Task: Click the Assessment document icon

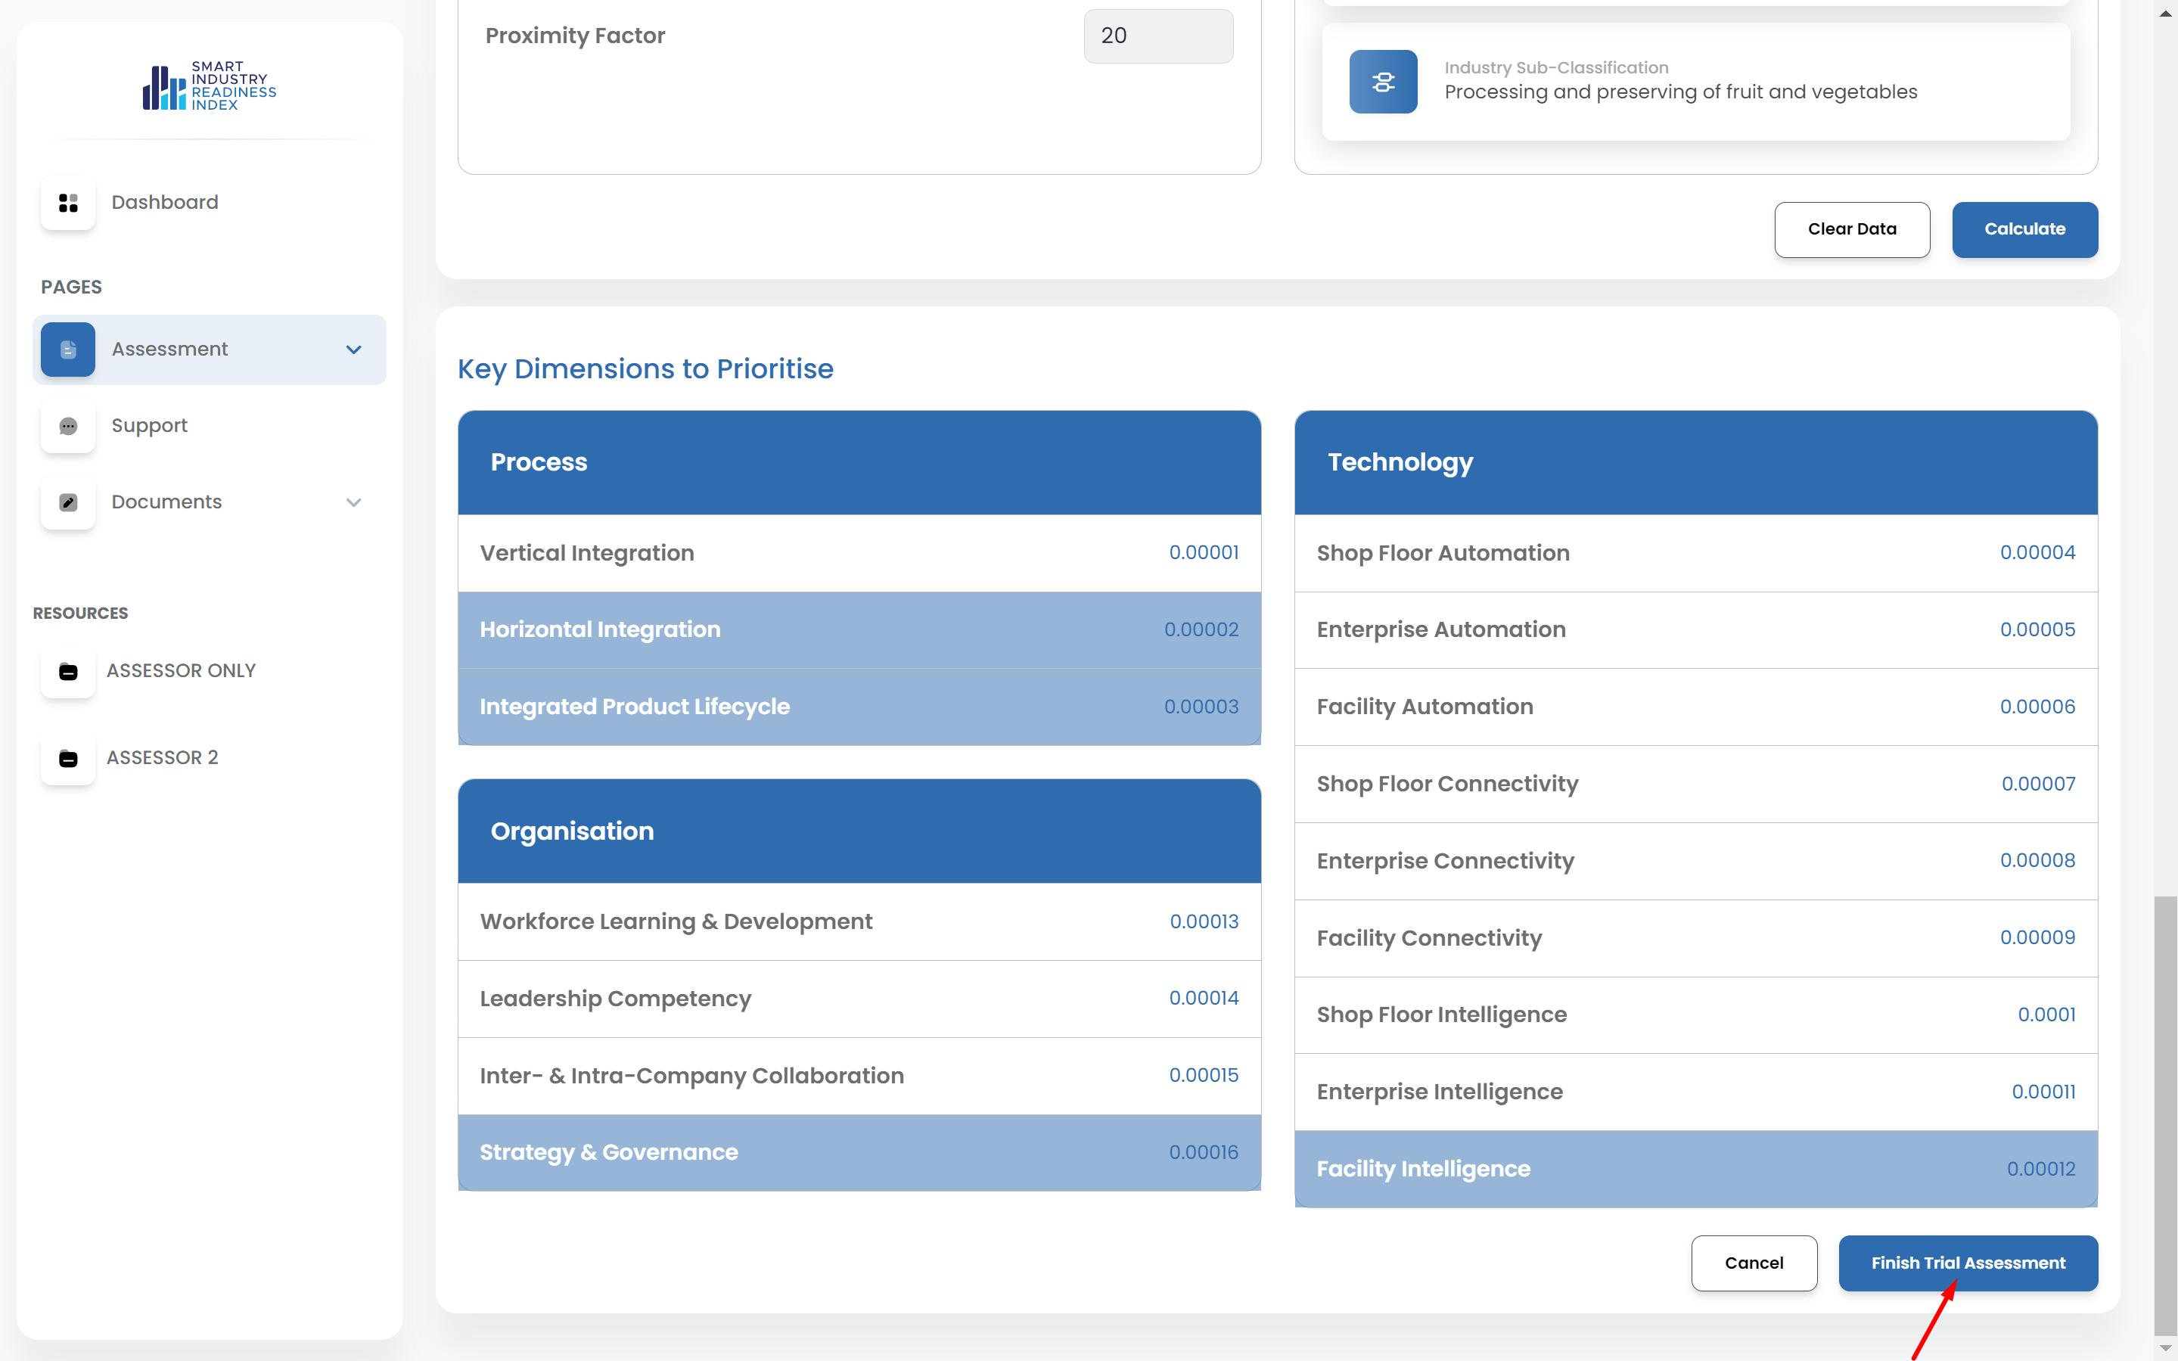Action: pos(68,350)
